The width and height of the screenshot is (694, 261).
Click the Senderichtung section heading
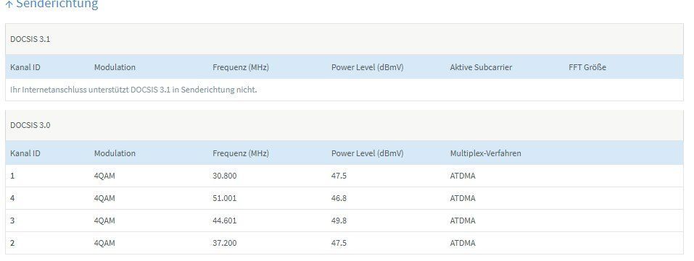coord(57,4)
